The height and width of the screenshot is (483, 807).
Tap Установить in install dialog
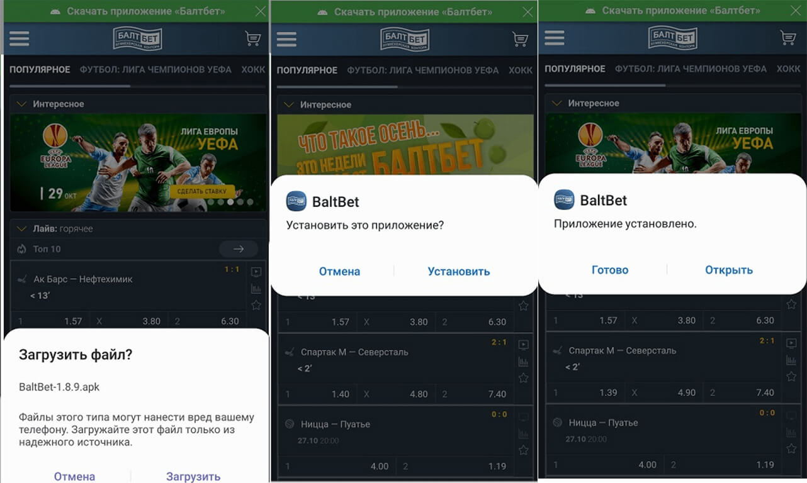coord(459,272)
